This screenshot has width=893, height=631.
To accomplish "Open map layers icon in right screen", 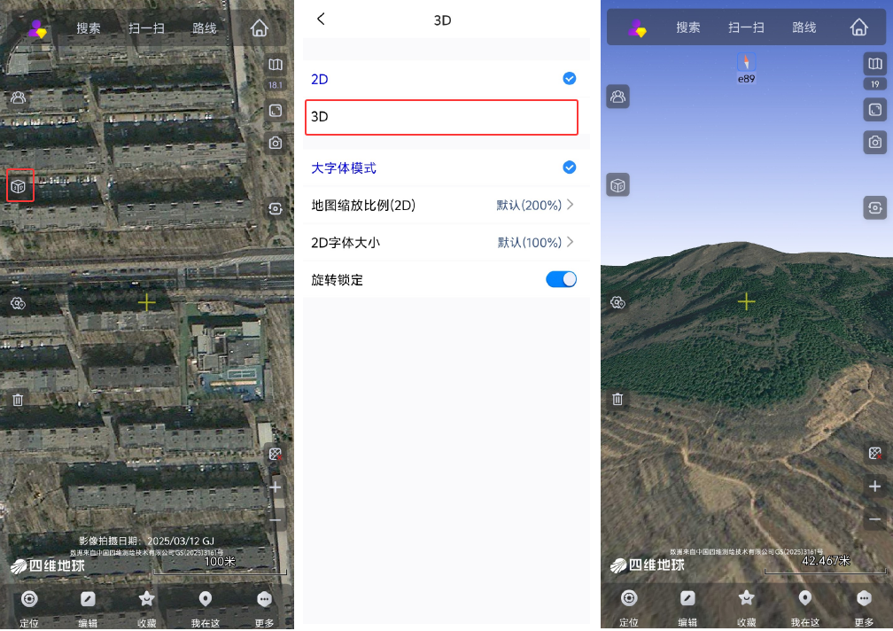I will [x=875, y=64].
